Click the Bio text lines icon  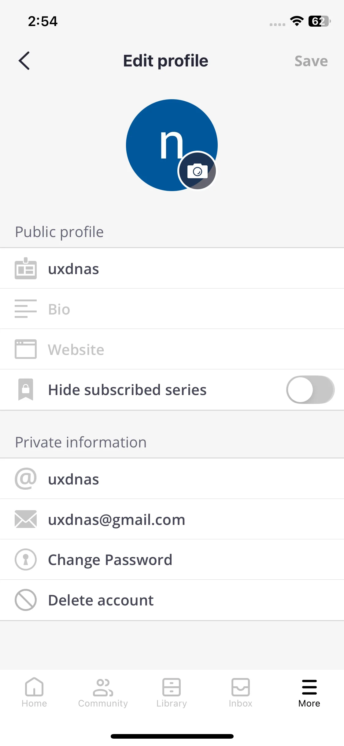click(26, 309)
